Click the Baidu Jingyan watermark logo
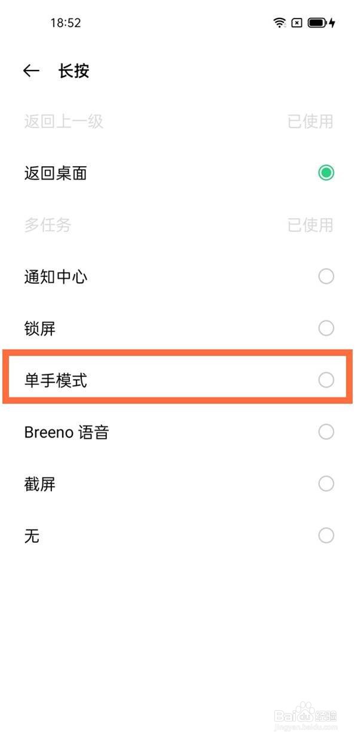The image size is (358, 740). click(307, 717)
